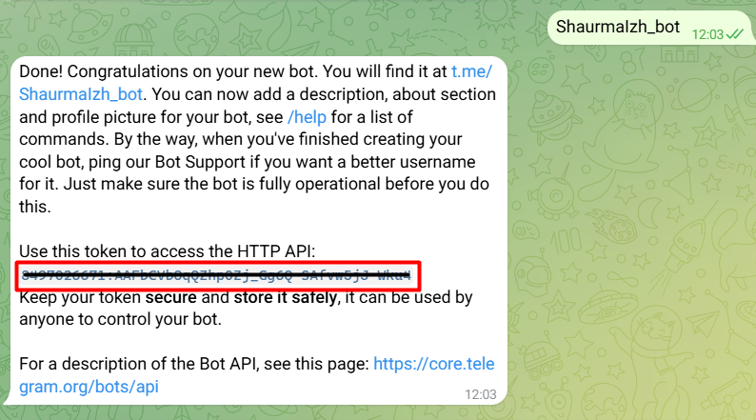Screen dimensions: 756x420
Task: Click the "Done! Congratulations" opening text
Action: pyautogui.click(x=103, y=71)
